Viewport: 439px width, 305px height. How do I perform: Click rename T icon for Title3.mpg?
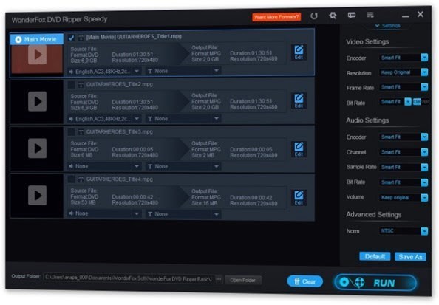(x=81, y=132)
